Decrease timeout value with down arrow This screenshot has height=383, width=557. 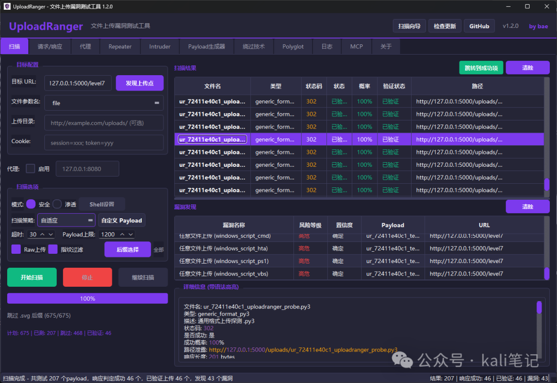(x=51, y=234)
